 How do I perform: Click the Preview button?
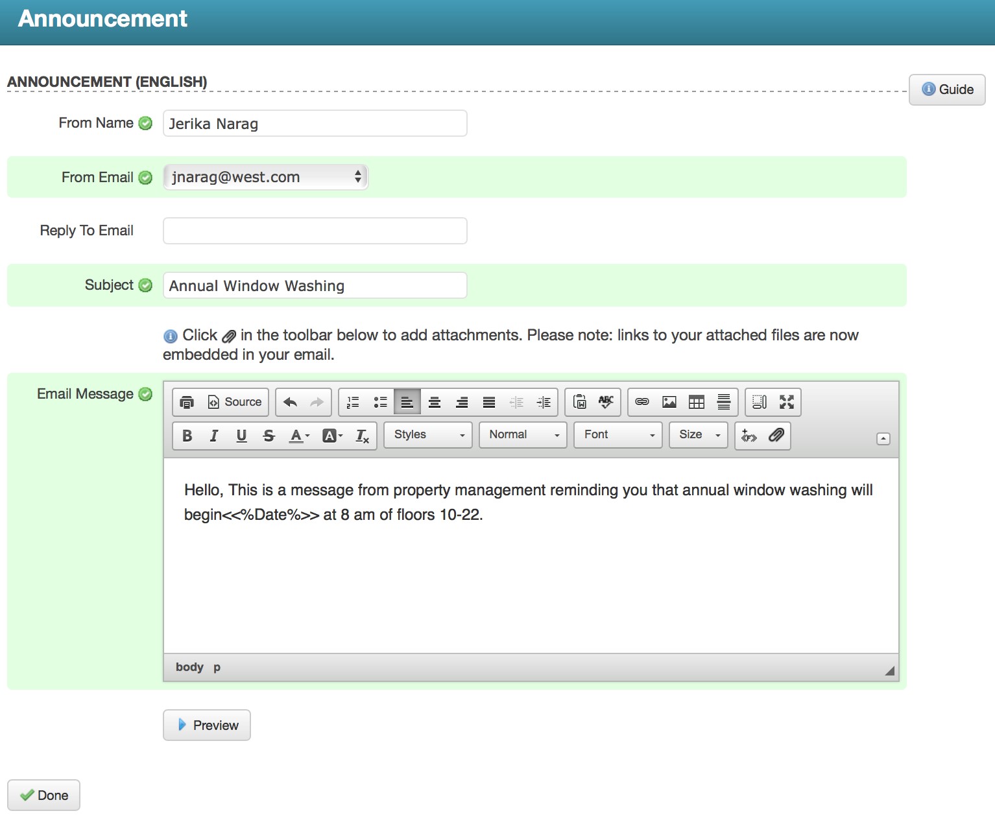tap(207, 725)
